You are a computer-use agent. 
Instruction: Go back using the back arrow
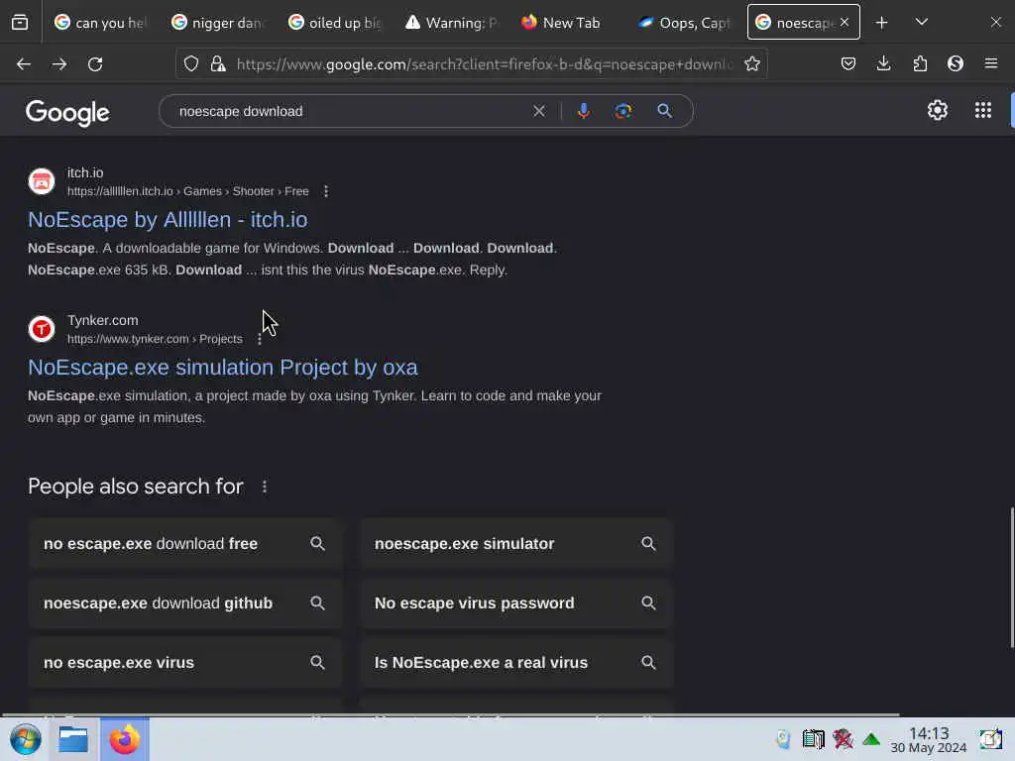[x=24, y=64]
